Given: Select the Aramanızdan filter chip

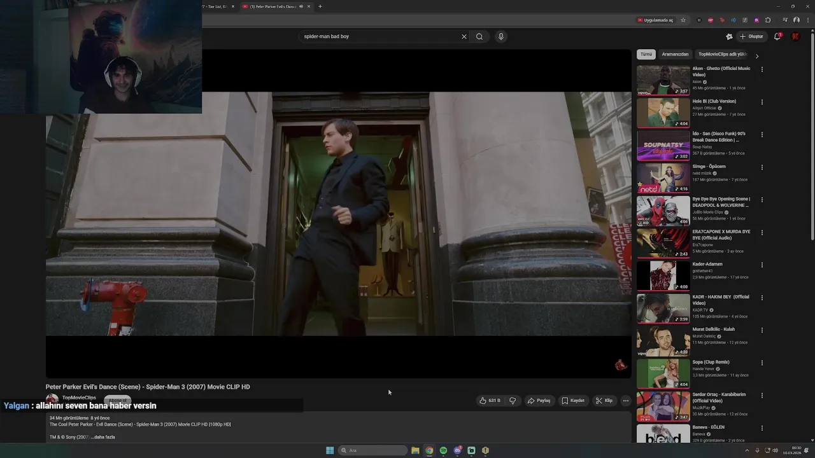Looking at the screenshot, I should [675, 55].
